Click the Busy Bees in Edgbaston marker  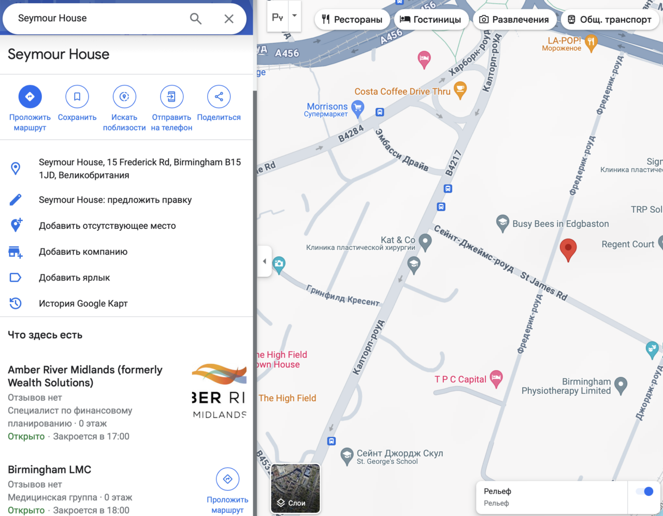click(502, 223)
